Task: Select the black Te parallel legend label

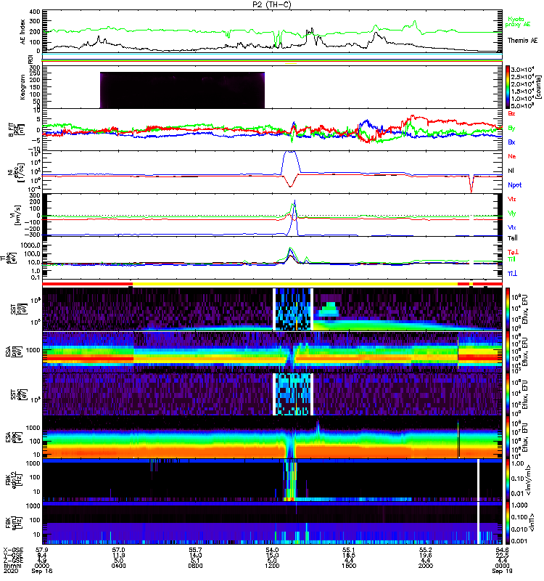Action: [x=513, y=238]
